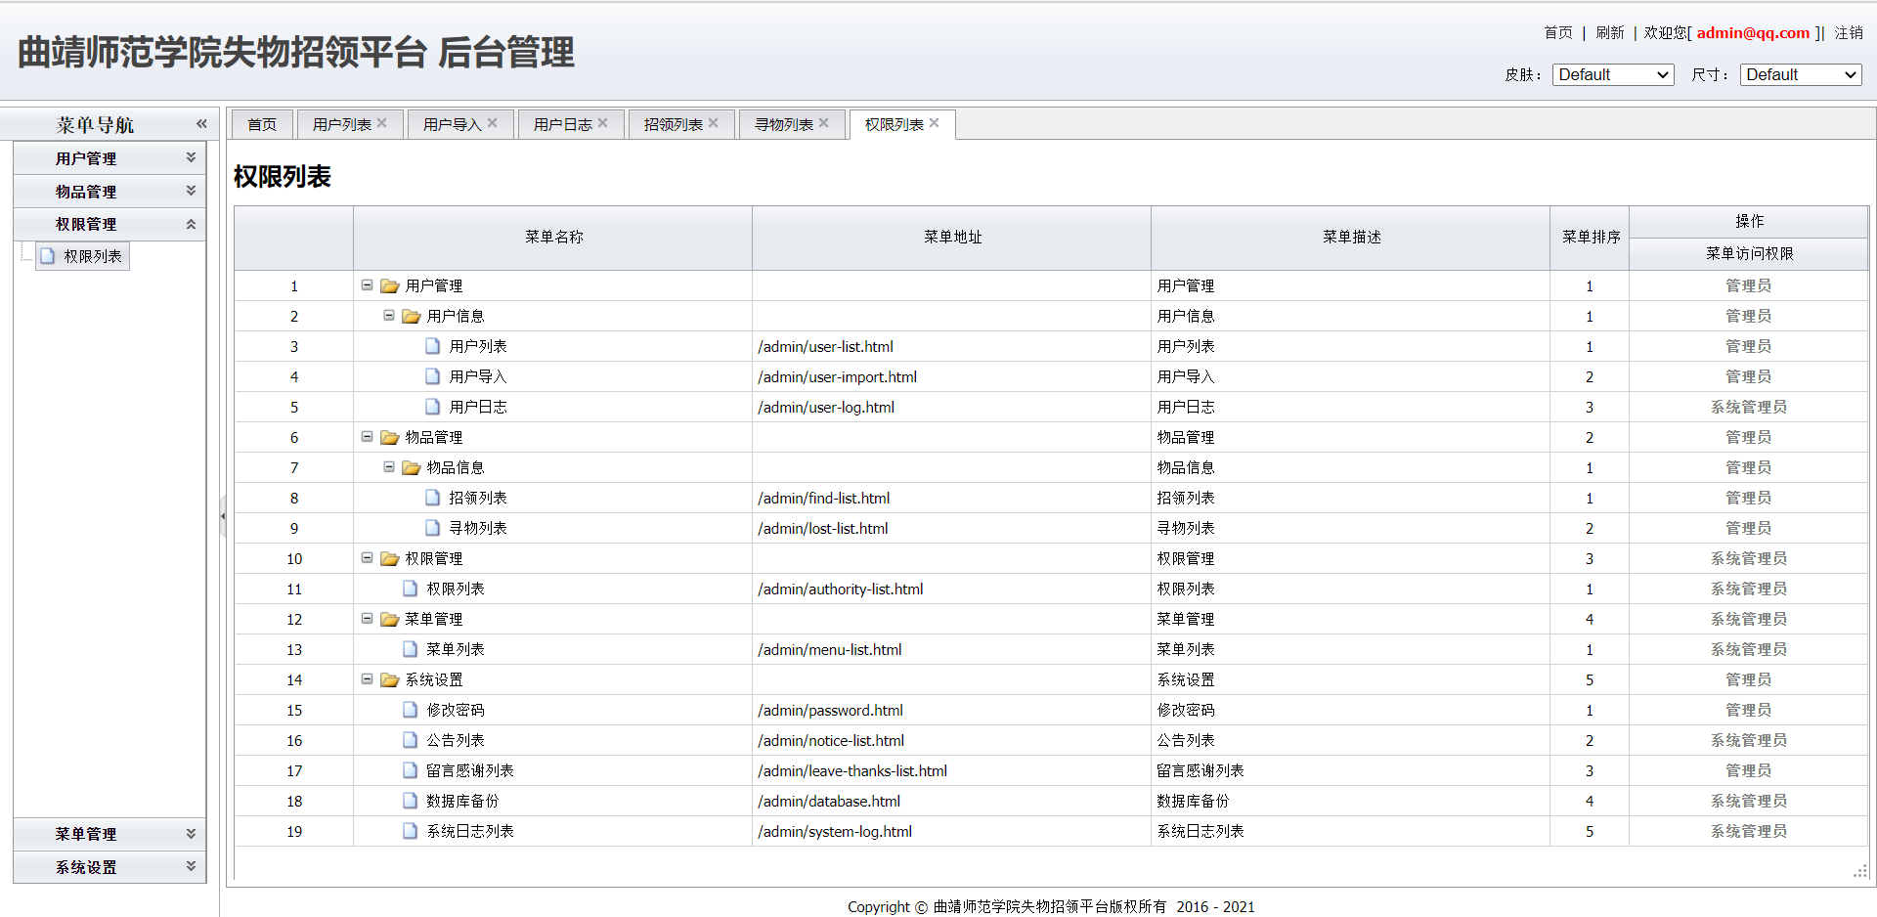Click the file icon of 用户导入 row
Screen dimensions: 1877x917
point(433,376)
